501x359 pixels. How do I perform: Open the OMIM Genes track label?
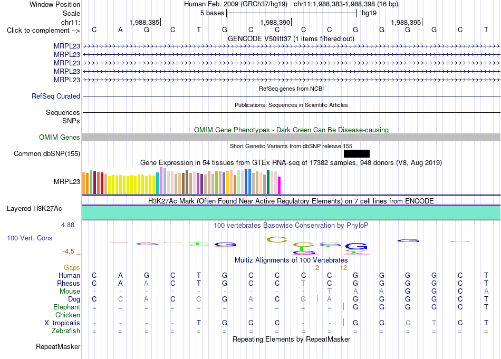(60, 138)
